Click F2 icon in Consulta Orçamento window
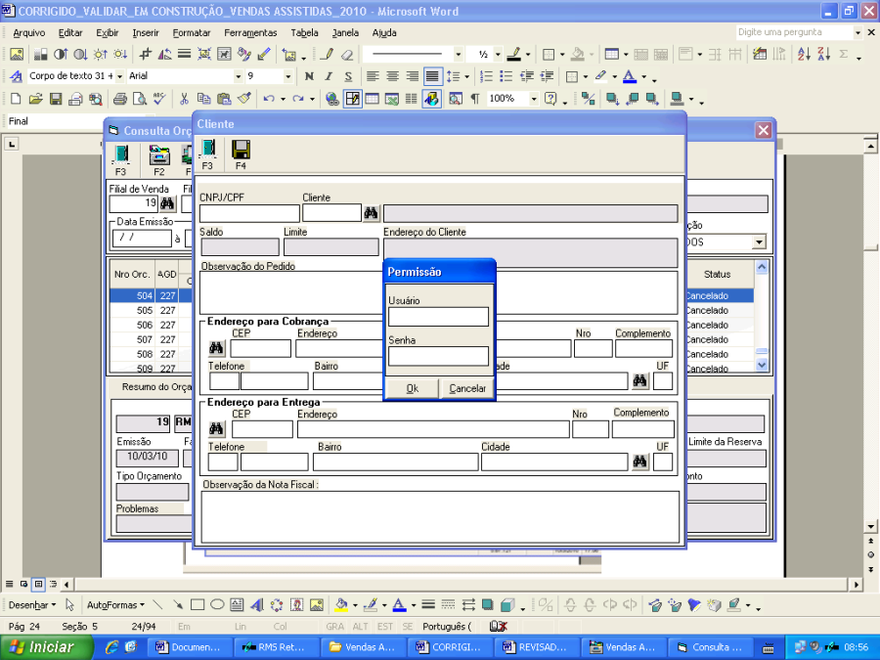880x660 pixels. [159, 160]
